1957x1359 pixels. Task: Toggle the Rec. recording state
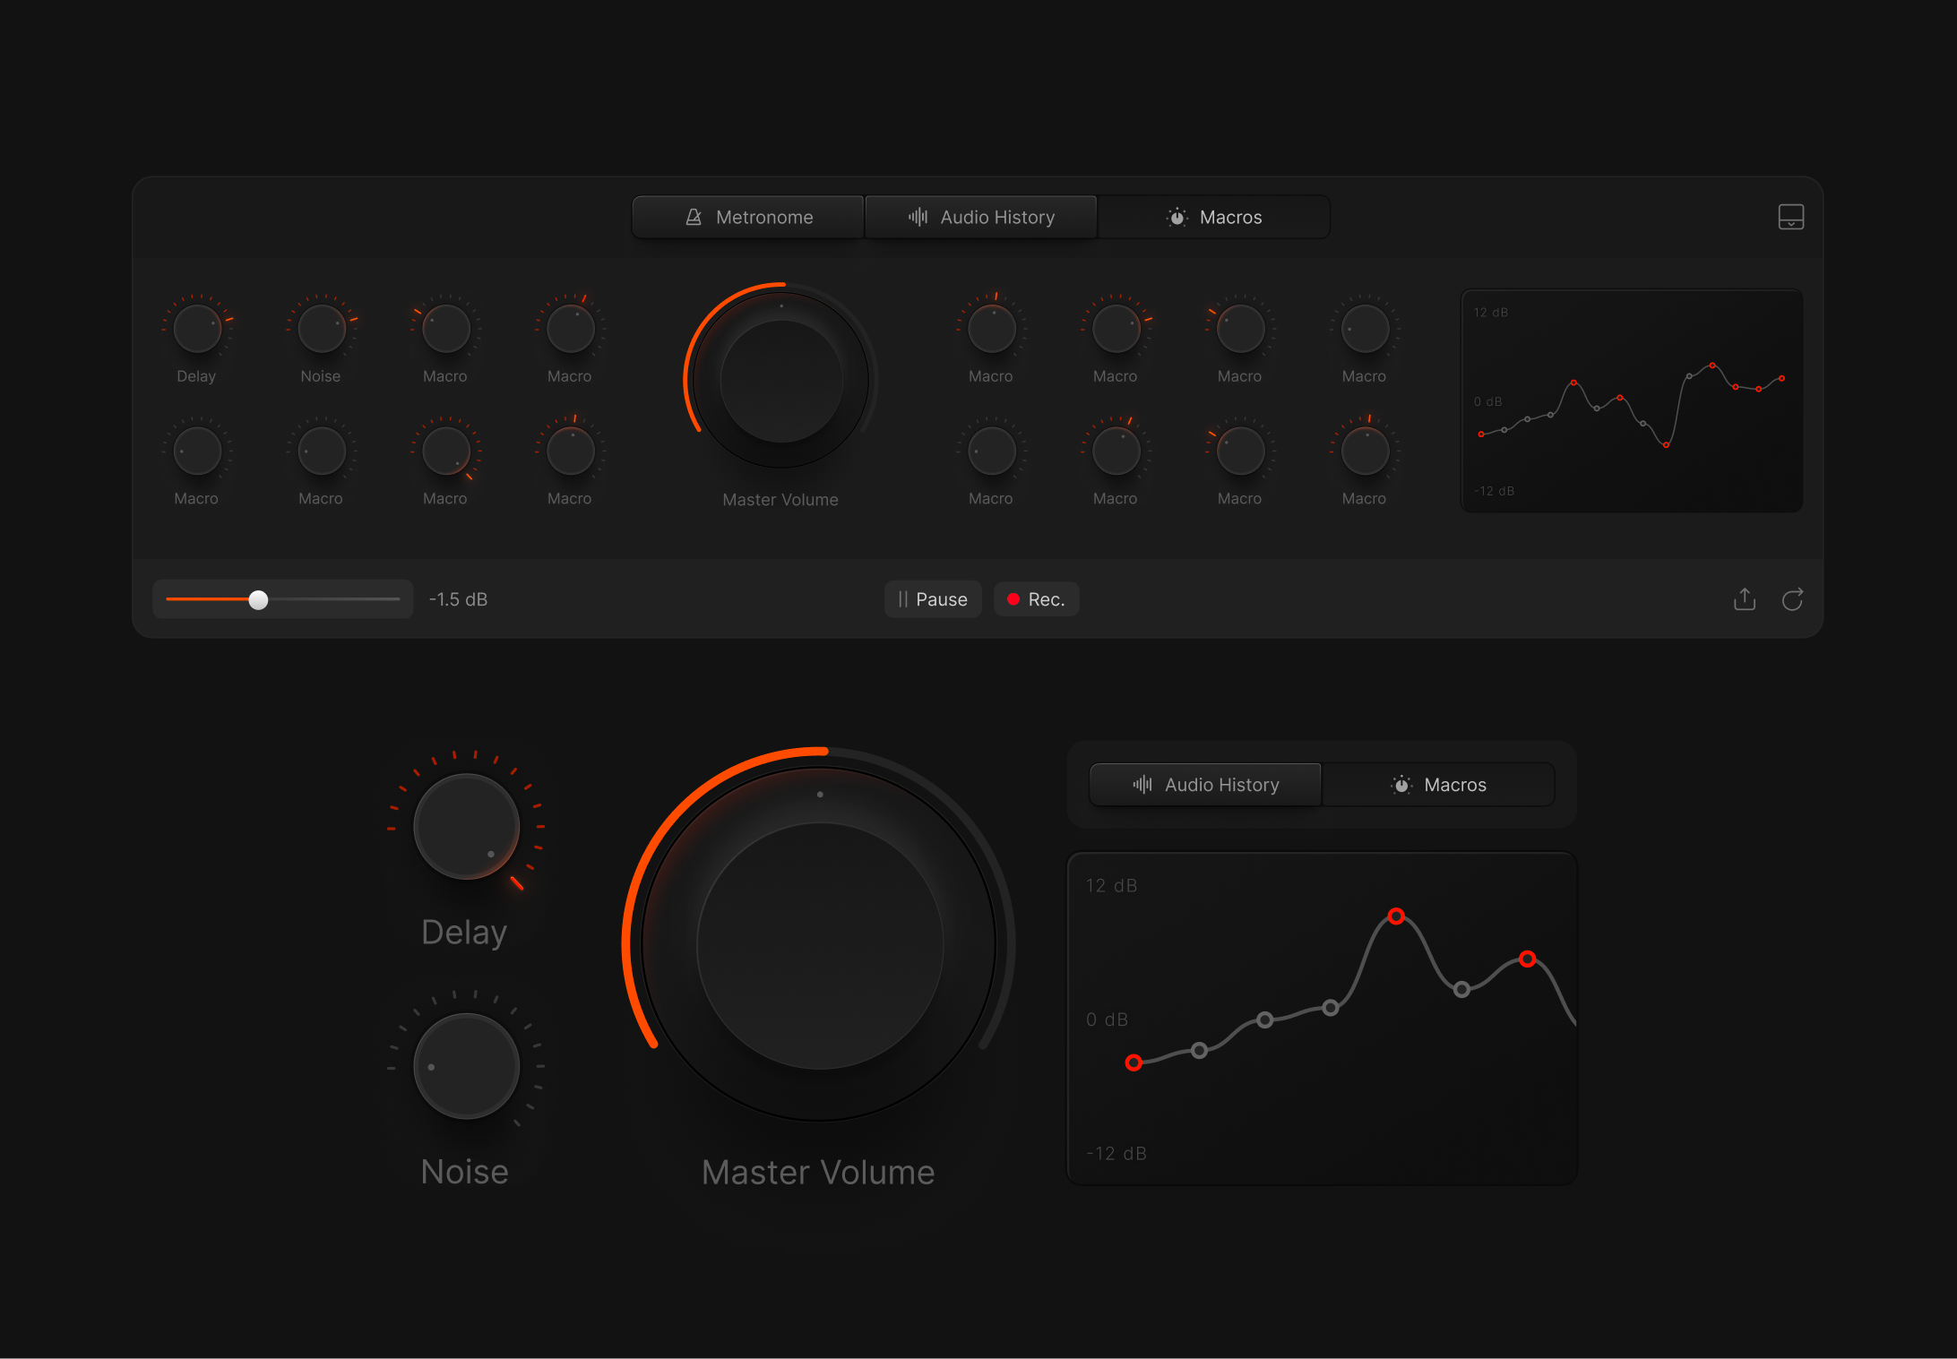click(1036, 598)
